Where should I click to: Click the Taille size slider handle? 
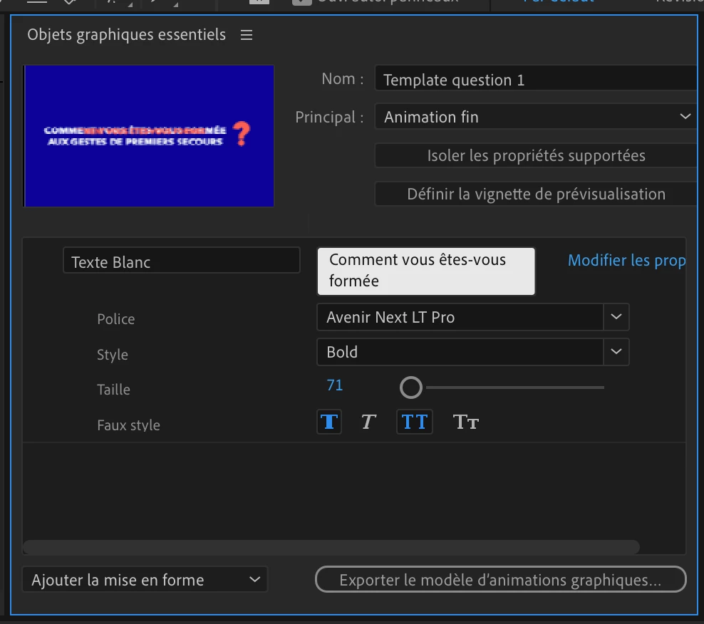411,387
